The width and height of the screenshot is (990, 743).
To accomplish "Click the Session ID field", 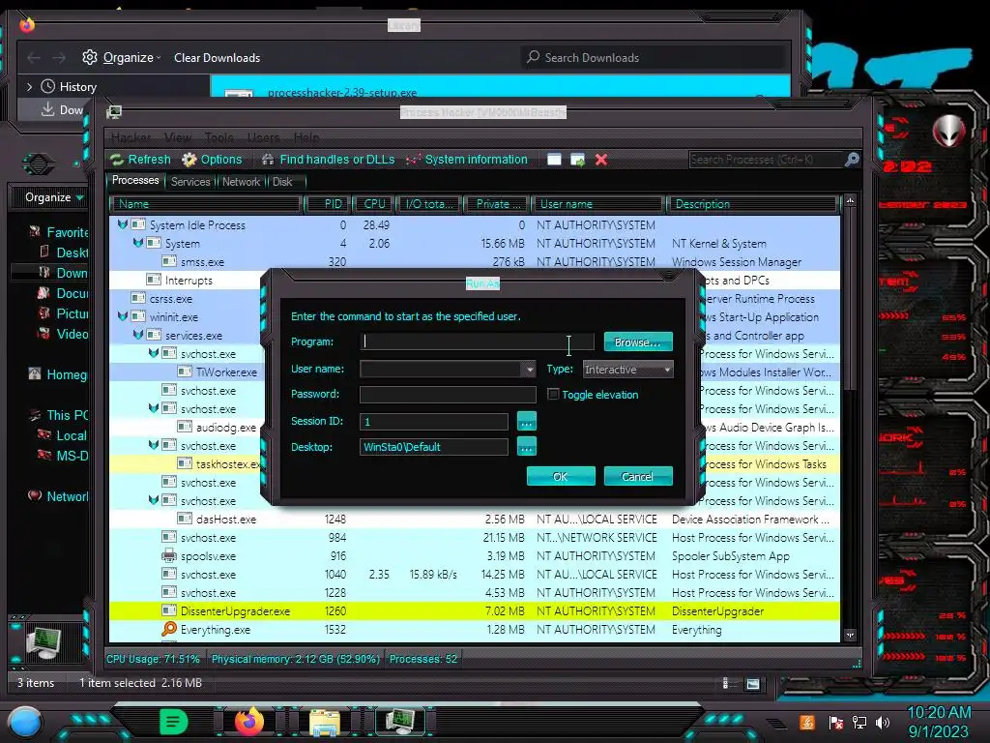I will (x=434, y=422).
